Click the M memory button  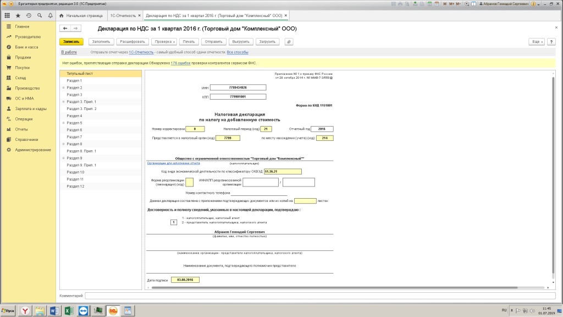point(445,4)
